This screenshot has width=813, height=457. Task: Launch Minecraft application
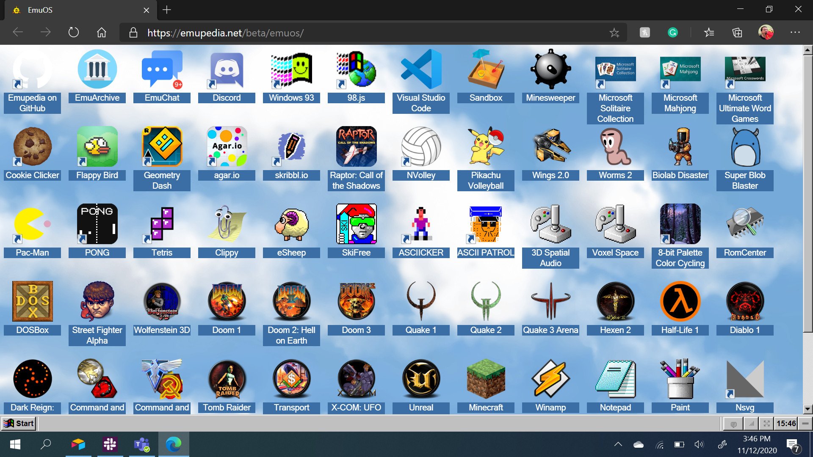point(485,382)
